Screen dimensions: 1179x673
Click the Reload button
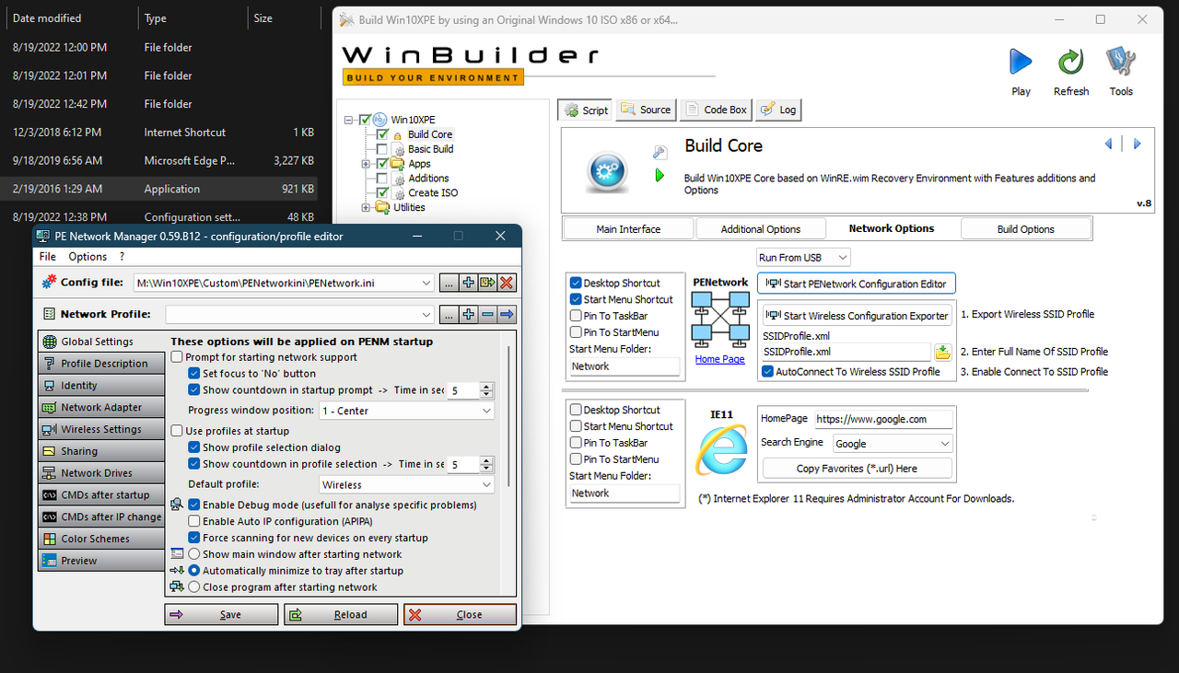coord(342,614)
